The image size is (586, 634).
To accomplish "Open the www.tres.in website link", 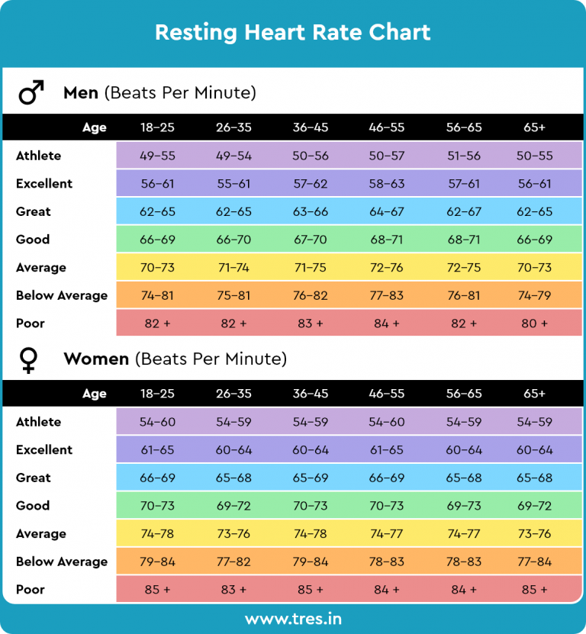I will [293, 617].
